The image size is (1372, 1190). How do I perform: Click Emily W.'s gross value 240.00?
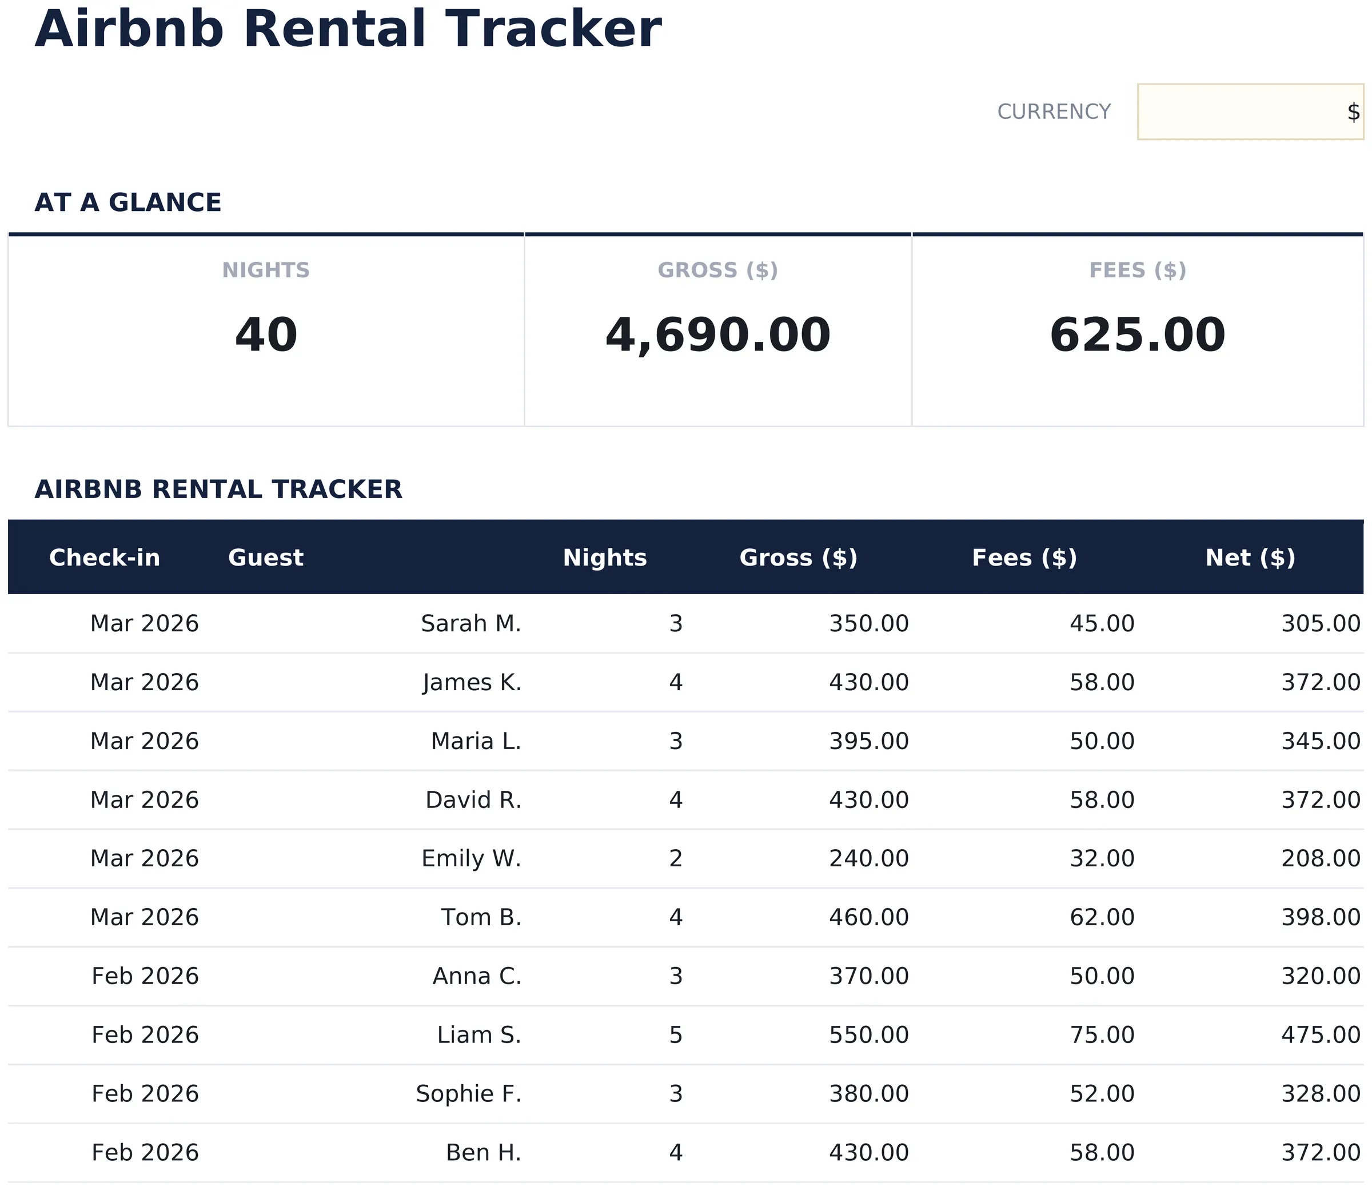(869, 859)
